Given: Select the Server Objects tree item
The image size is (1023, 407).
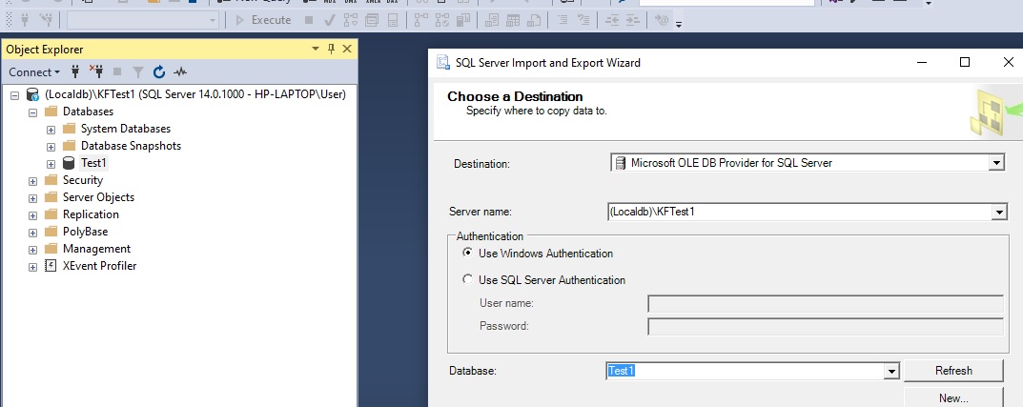Looking at the screenshot, I should 98,197.
